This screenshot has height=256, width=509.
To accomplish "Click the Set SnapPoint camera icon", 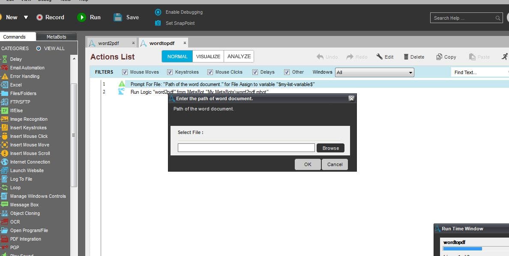I will [158, 23].
